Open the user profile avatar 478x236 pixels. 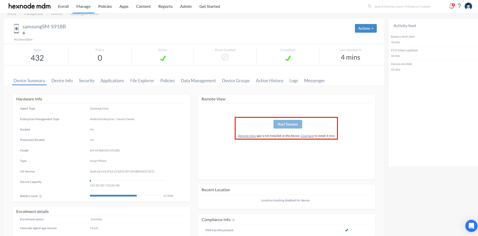(x=468, y=6)
